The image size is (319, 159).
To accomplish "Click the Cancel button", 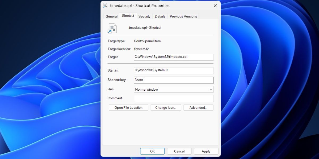I will (x=179, y=151).
